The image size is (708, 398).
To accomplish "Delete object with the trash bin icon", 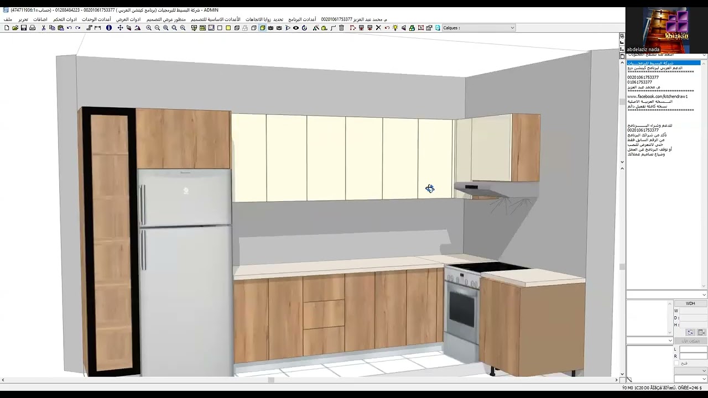I will pyautogui.click(x=341, y=28).
